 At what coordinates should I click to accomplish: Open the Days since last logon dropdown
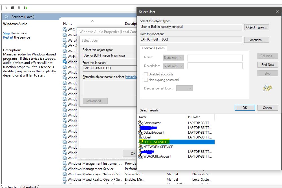tap(184, 88)
